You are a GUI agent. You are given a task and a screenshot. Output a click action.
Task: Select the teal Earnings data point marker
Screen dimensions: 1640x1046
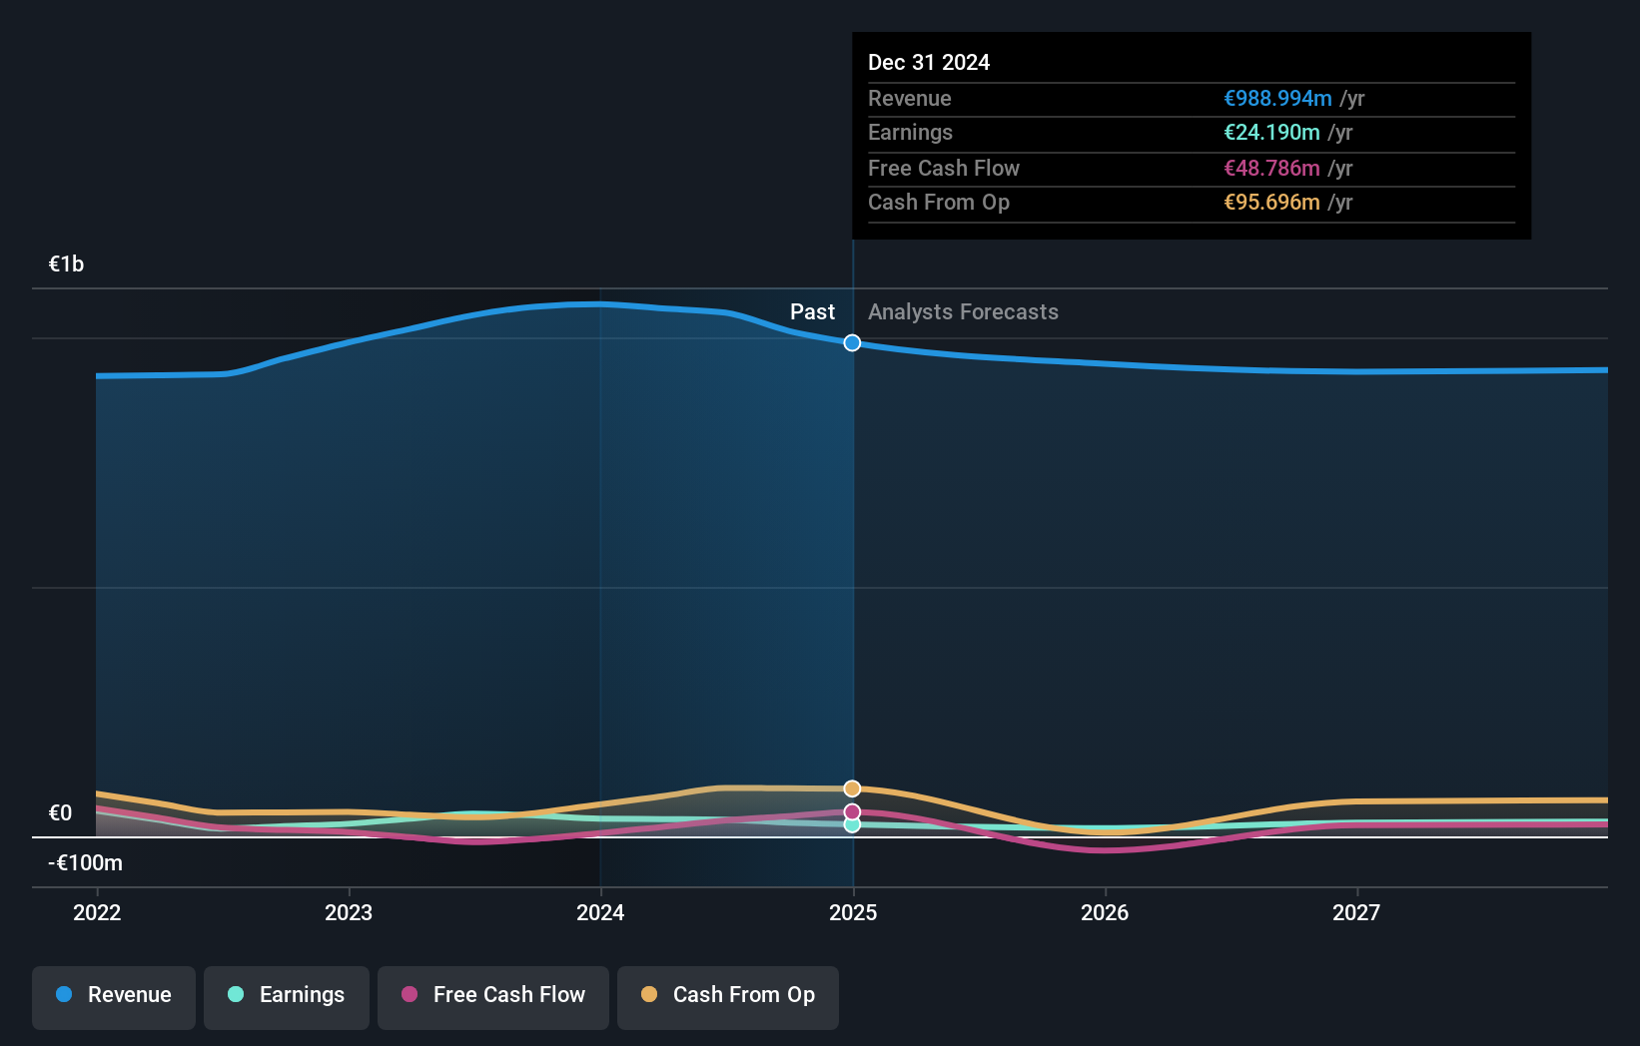(x=852, y=826)
